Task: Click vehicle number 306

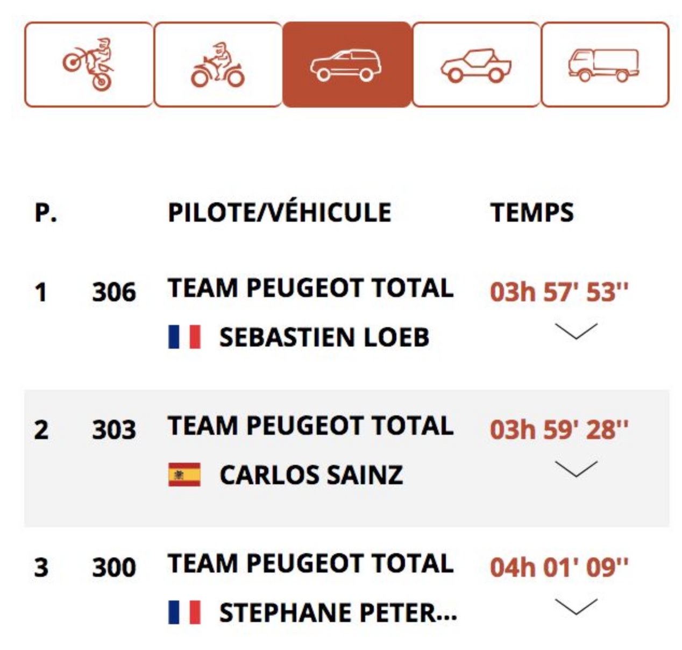Action: [114, 292]
